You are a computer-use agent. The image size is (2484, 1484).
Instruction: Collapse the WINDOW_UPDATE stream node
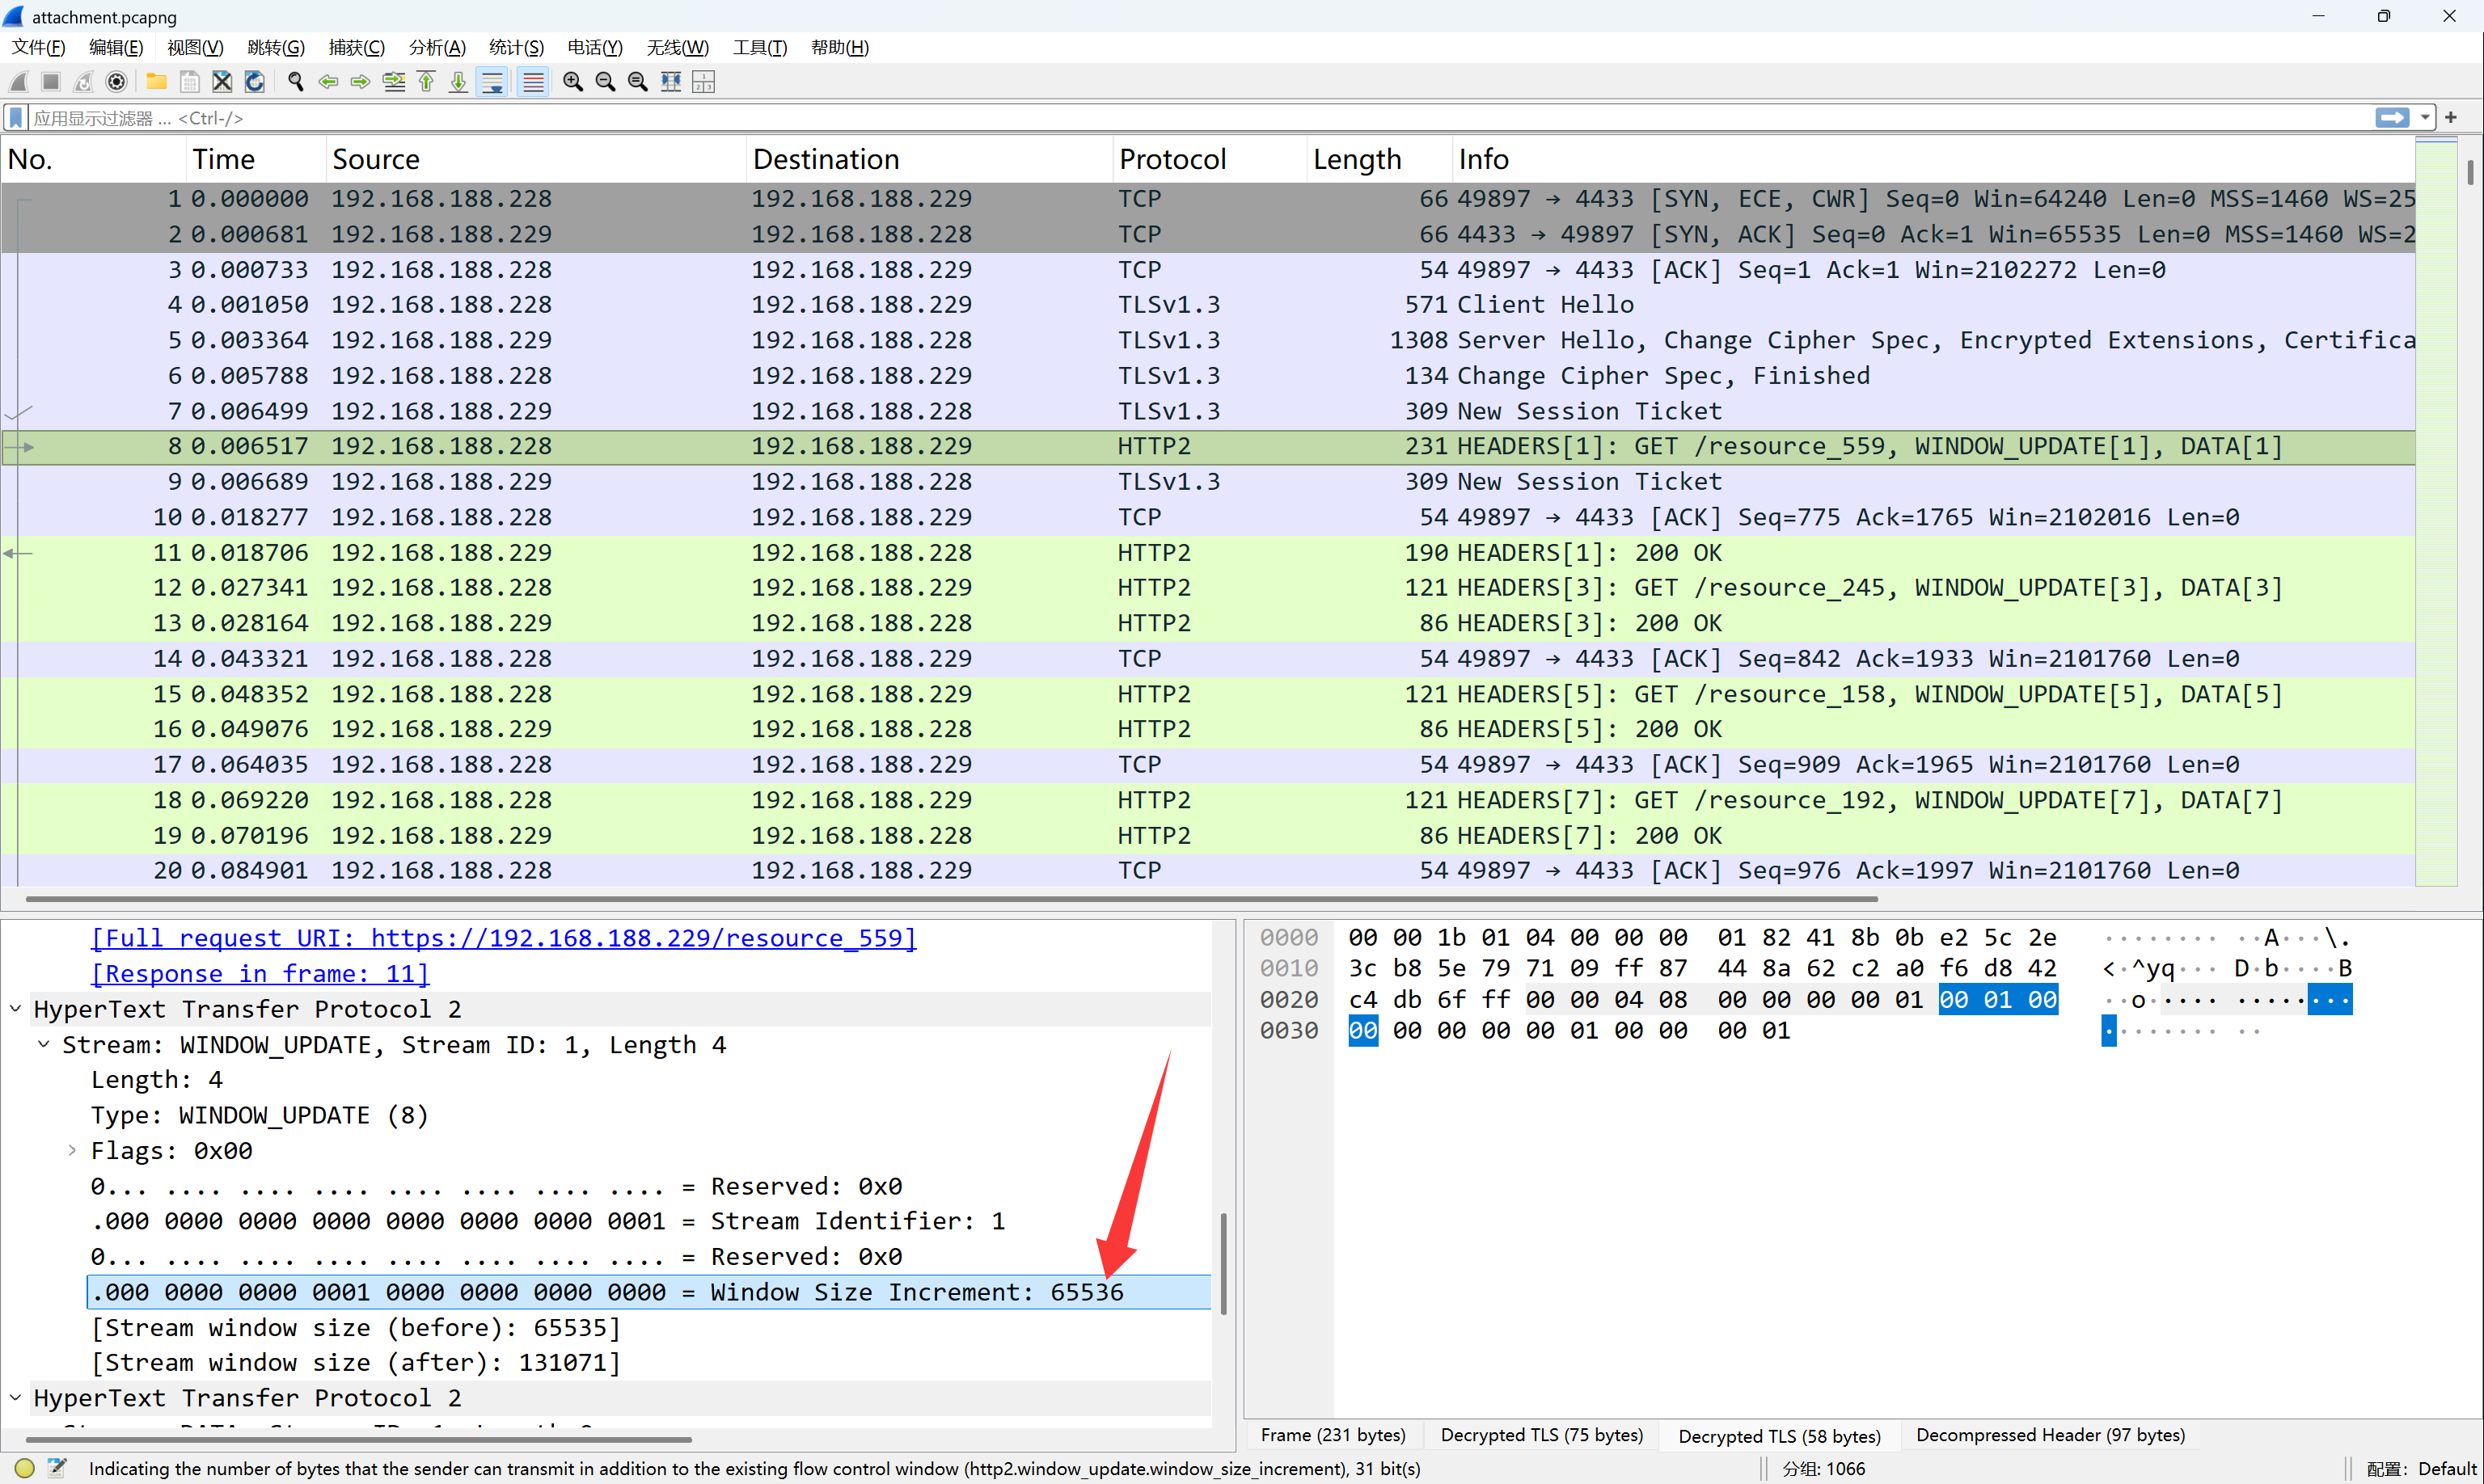pyautogui.click(x=44, y=1045)
